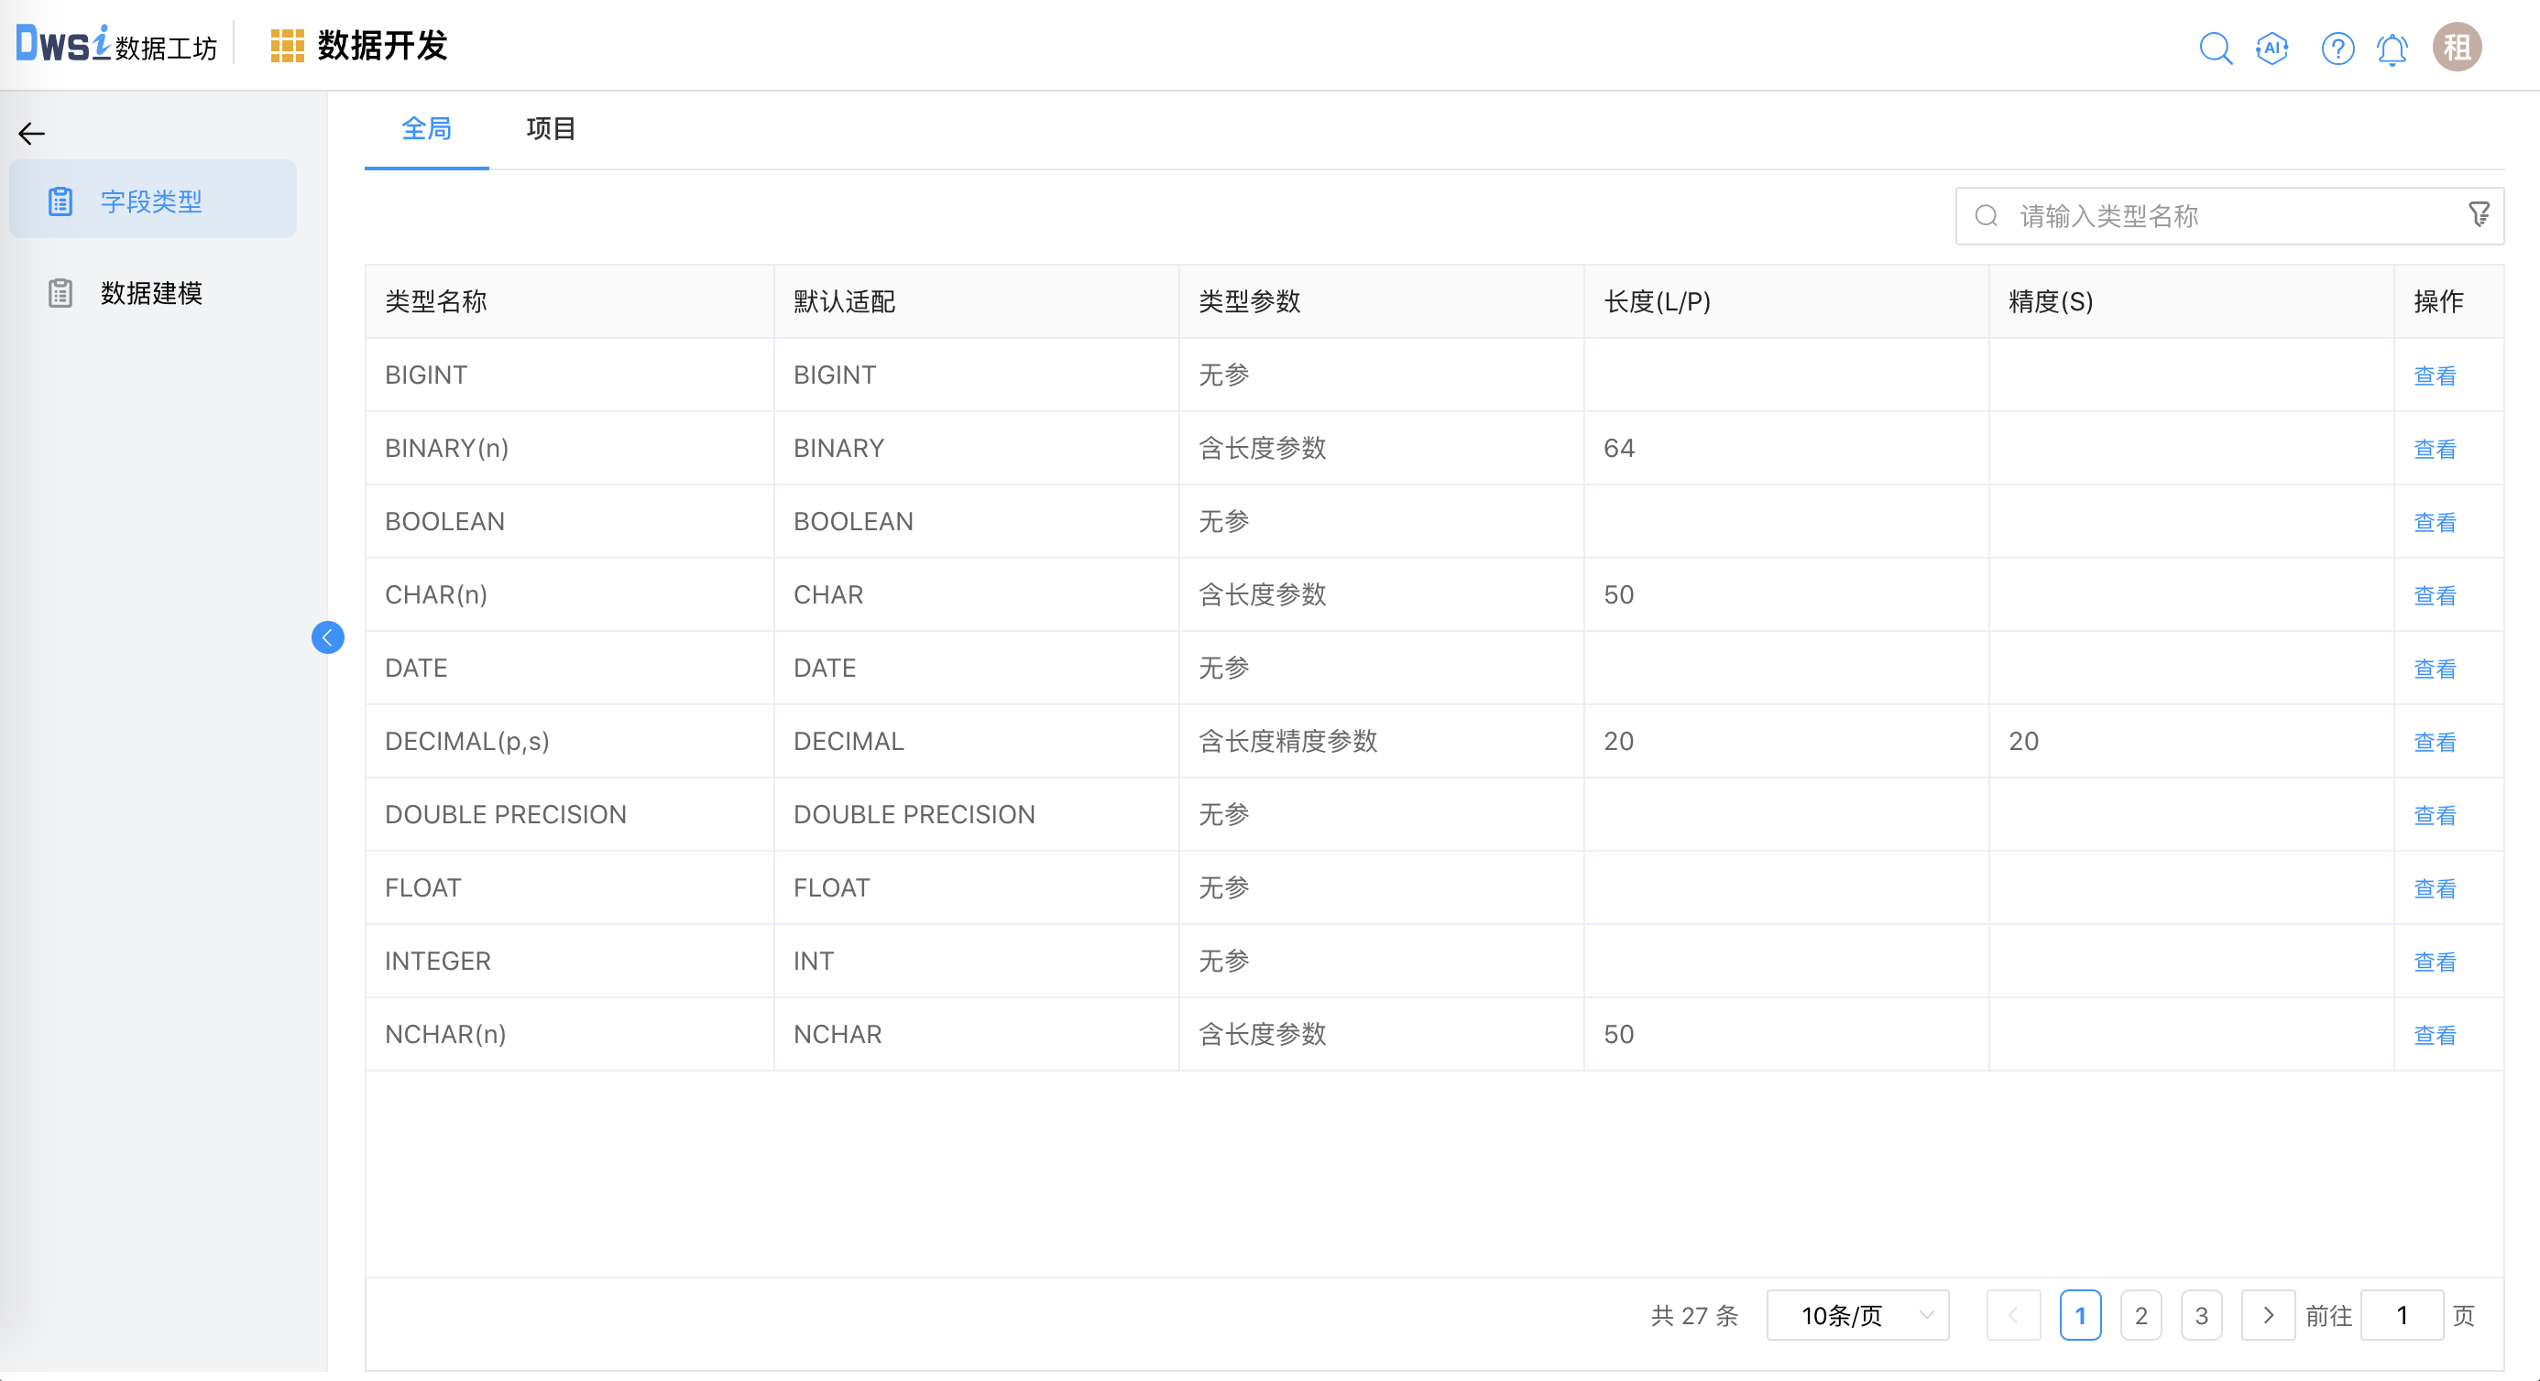The image size is (2540, 1381).
Task: Open the AI assistant icon
Action: pos(2272,48)
